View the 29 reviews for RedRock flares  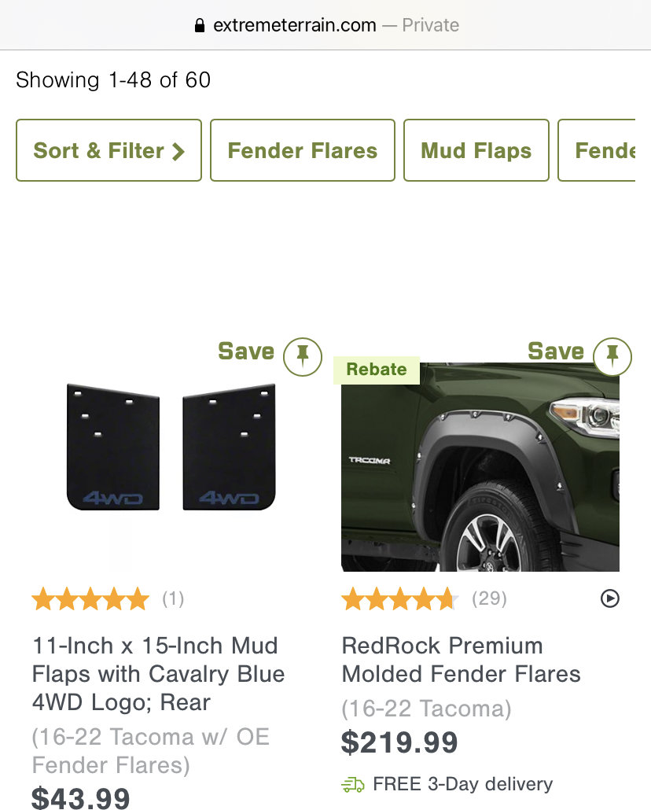tap(489, 598)
